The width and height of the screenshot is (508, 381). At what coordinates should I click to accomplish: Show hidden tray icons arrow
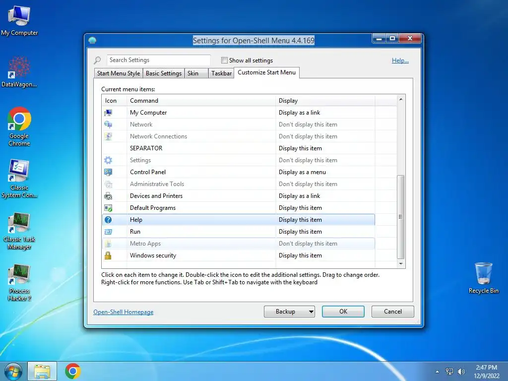[x=438, y=372]
